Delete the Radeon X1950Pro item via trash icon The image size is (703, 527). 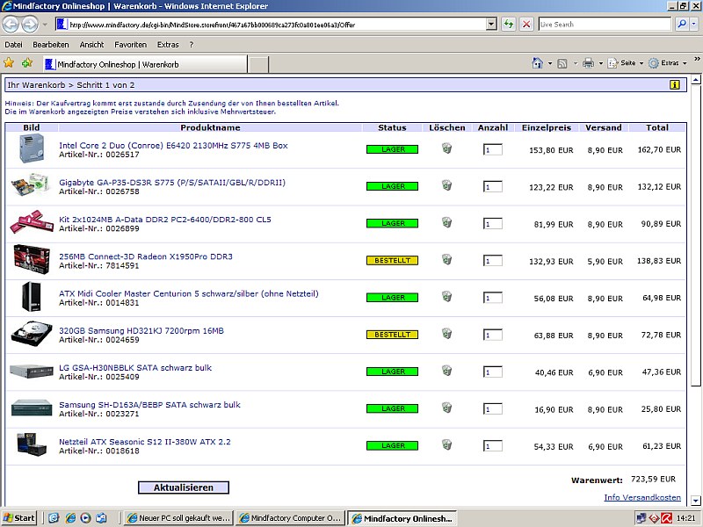(x=446, y=260)
